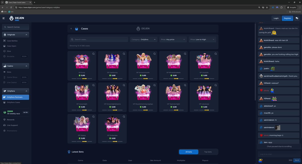Click the crossed-eye tracking protection icon
This screenshot has height=164, width=302.
click(x=263, y=8)
